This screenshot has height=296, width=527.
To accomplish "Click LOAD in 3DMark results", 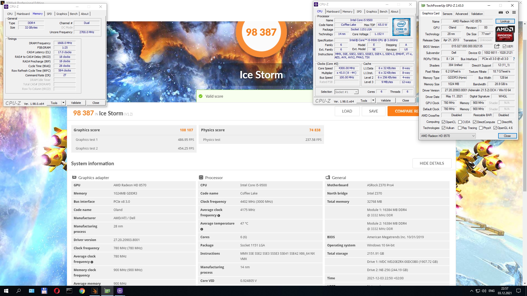I will [347, 111].
